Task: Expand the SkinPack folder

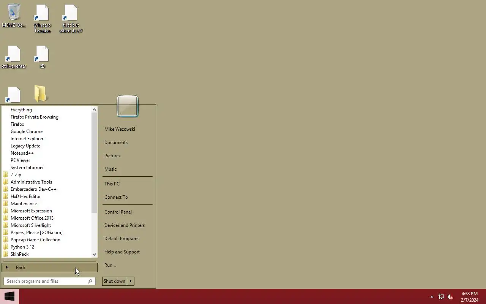Action: (x=47, y=254)
